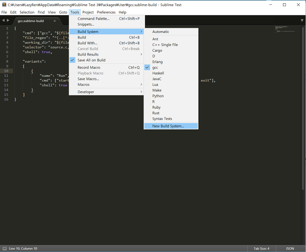This screenshot has width=306, height=252.
Task: Open the View menu
Action: pyautogui.click(x=52, y=12)
